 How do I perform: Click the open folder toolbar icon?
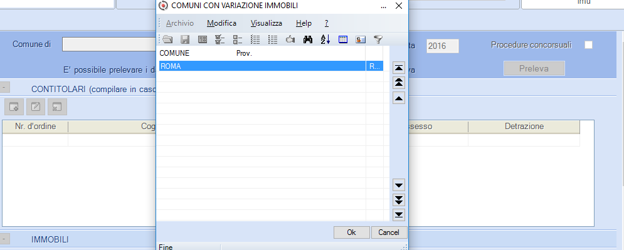point(167,39)
